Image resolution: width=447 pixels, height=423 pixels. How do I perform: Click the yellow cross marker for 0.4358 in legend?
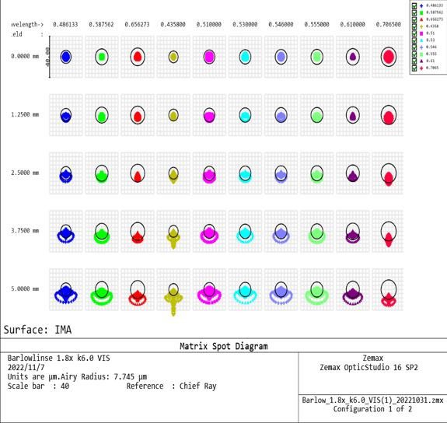421,26
